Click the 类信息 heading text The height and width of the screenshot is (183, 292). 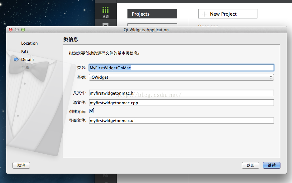(70, 39)
